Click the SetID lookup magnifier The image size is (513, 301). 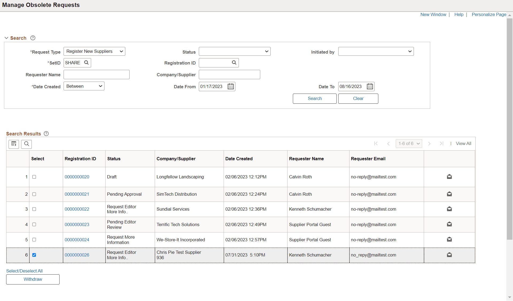coord(87,63)
